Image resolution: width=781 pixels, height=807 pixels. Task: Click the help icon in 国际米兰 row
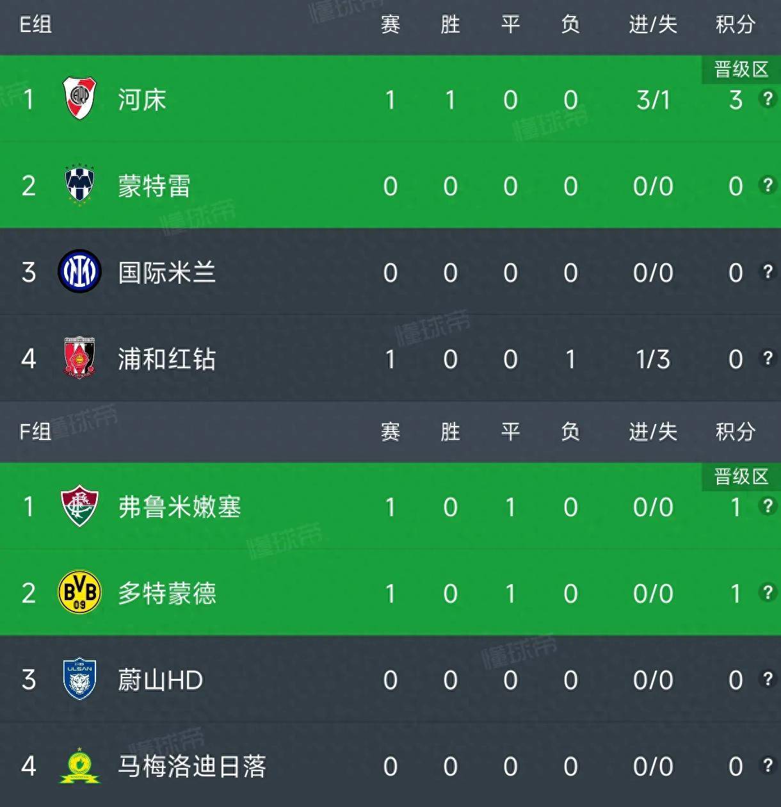pos(766,272)
